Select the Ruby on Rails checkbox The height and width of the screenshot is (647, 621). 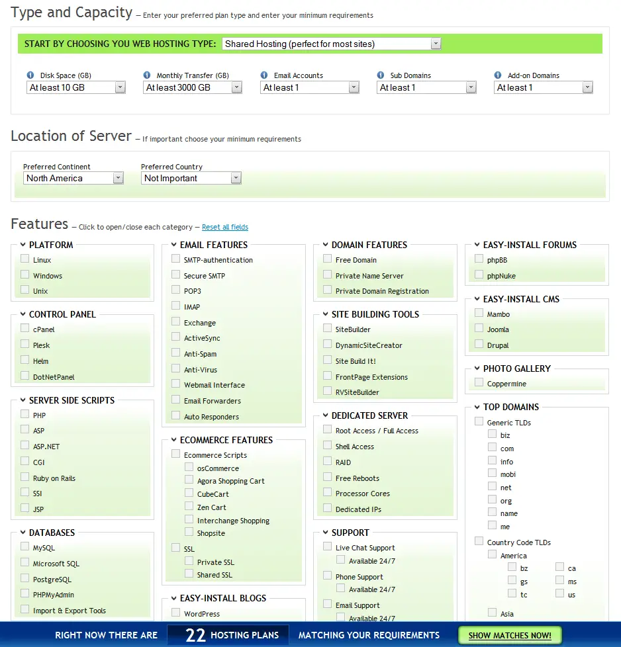coord(24,477)
